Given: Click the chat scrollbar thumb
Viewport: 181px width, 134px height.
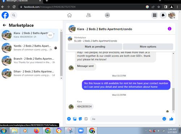Looking at the screenshot, I should 173,99.
